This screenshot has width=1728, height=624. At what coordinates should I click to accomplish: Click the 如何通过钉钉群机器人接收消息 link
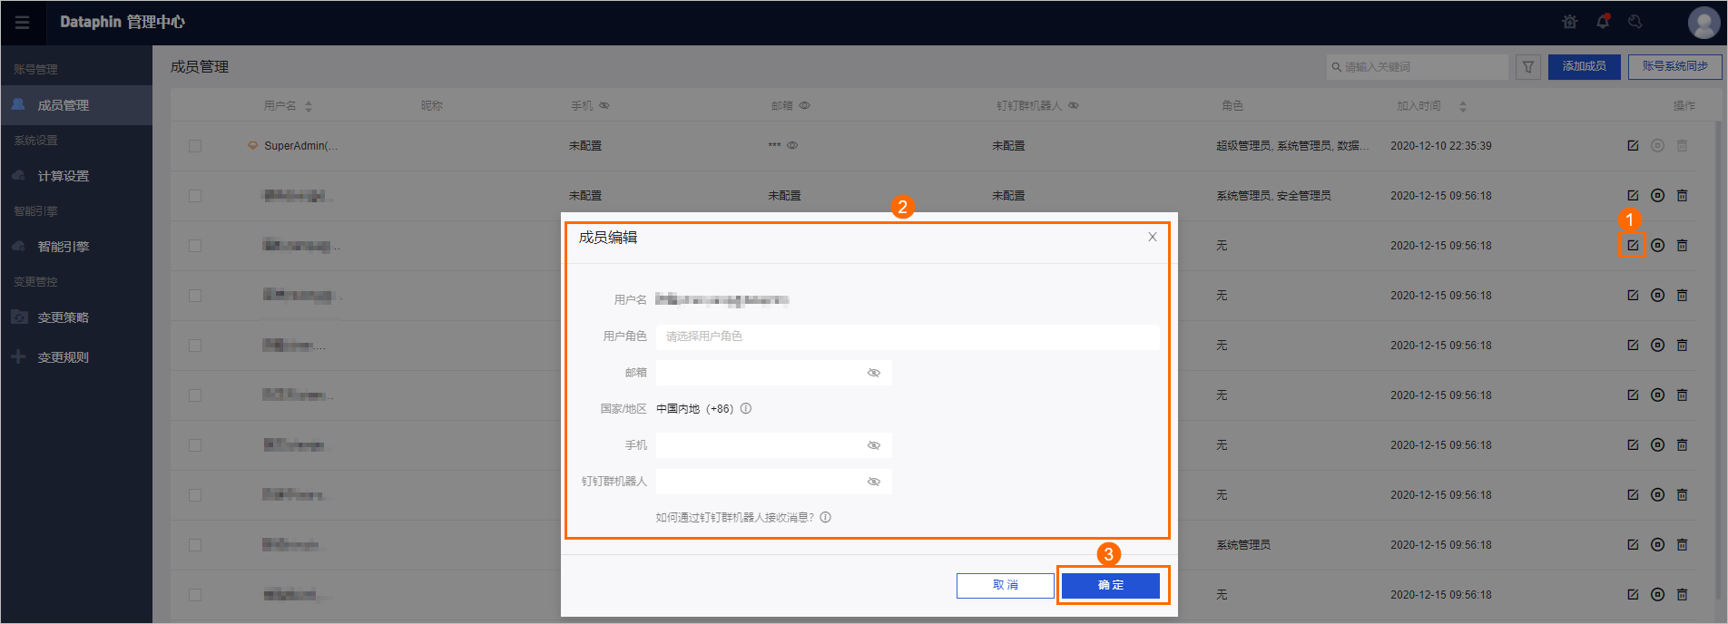[735, 518]
